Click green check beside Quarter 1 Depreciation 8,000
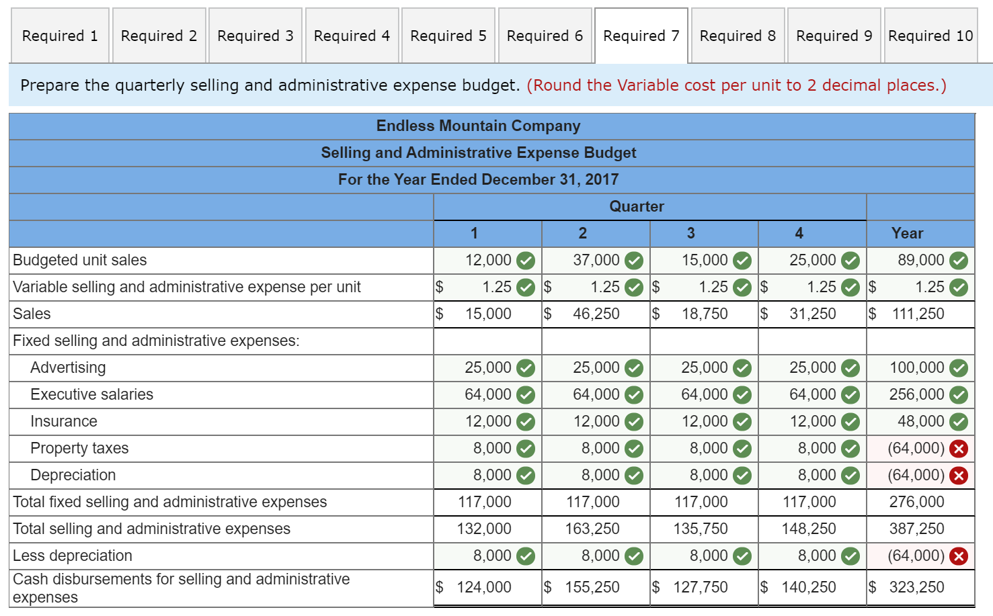 tap(526, 476)
